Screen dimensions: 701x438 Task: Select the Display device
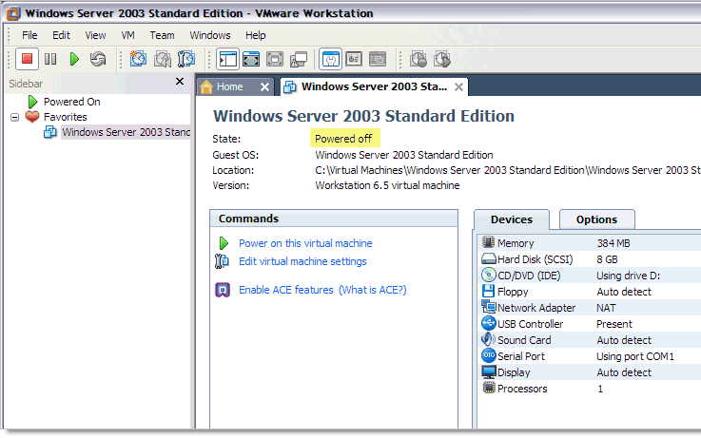tap(589, 372)
